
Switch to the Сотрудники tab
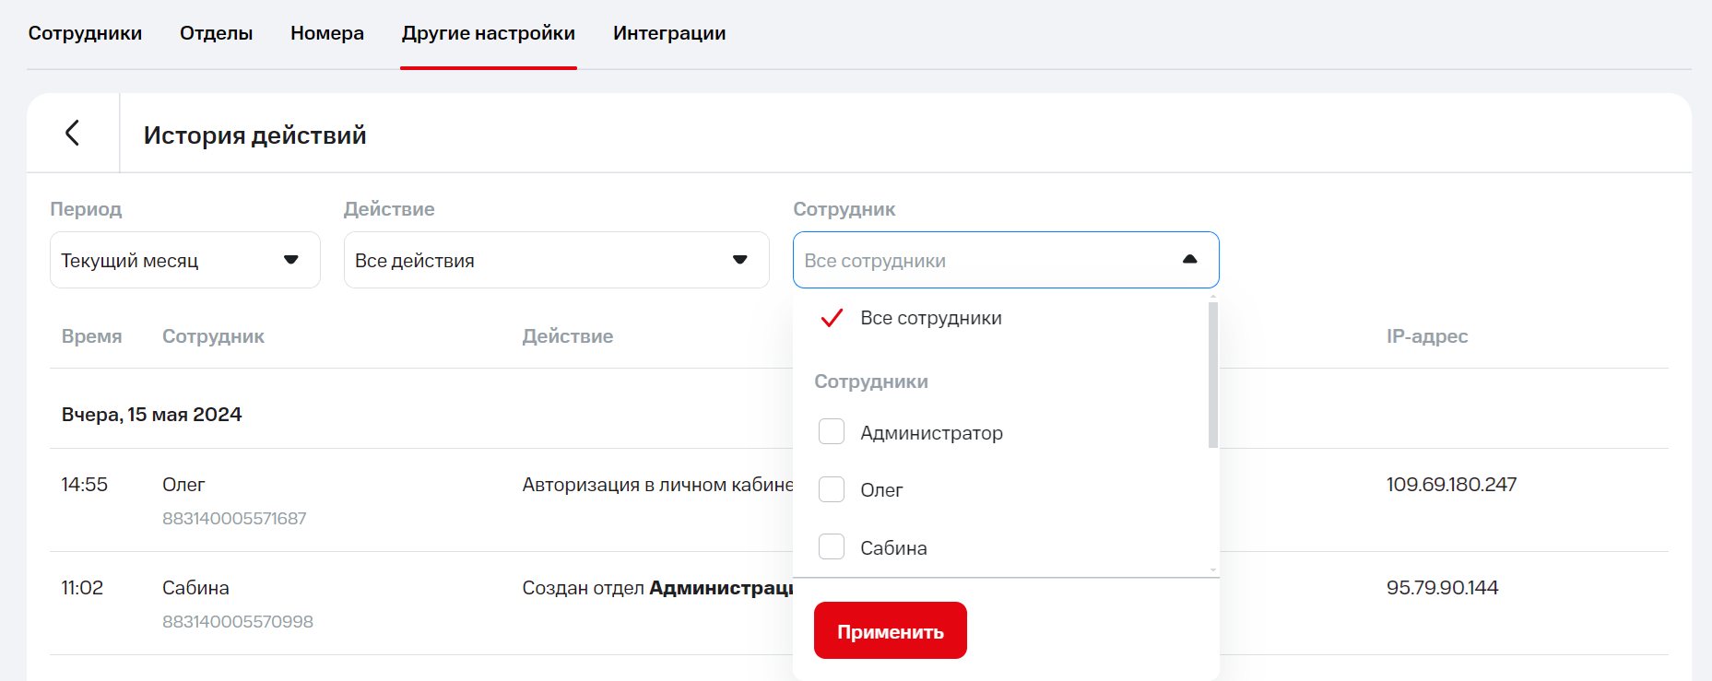point(85,33)
